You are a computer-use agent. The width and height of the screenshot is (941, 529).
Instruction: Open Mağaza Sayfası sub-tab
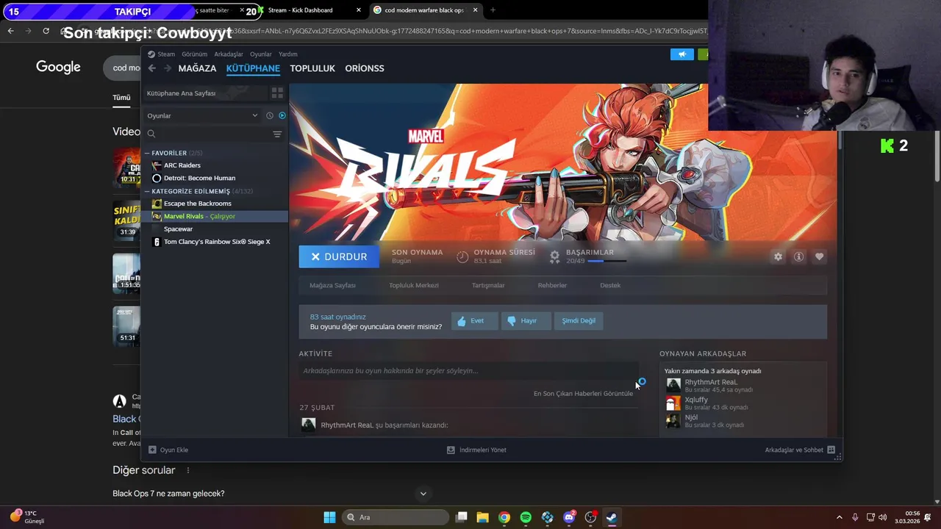332,285
